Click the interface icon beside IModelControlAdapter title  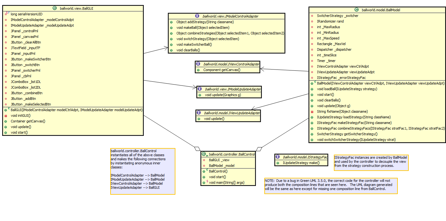pos(197,16)
